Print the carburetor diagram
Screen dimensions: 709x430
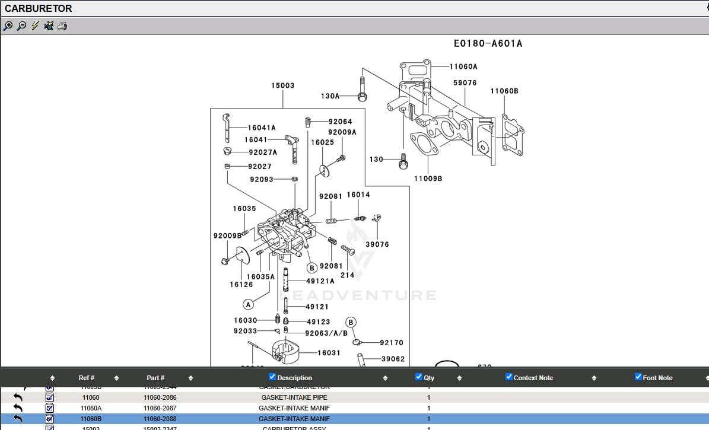[x=62, y=26]
